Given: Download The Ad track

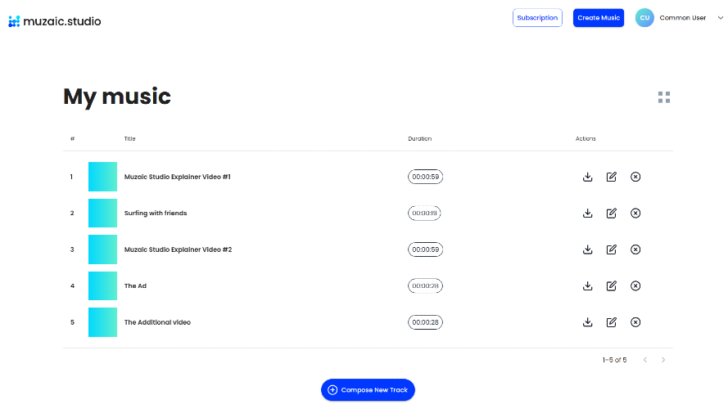Looking at the screenshot, I should coord(587,285).
